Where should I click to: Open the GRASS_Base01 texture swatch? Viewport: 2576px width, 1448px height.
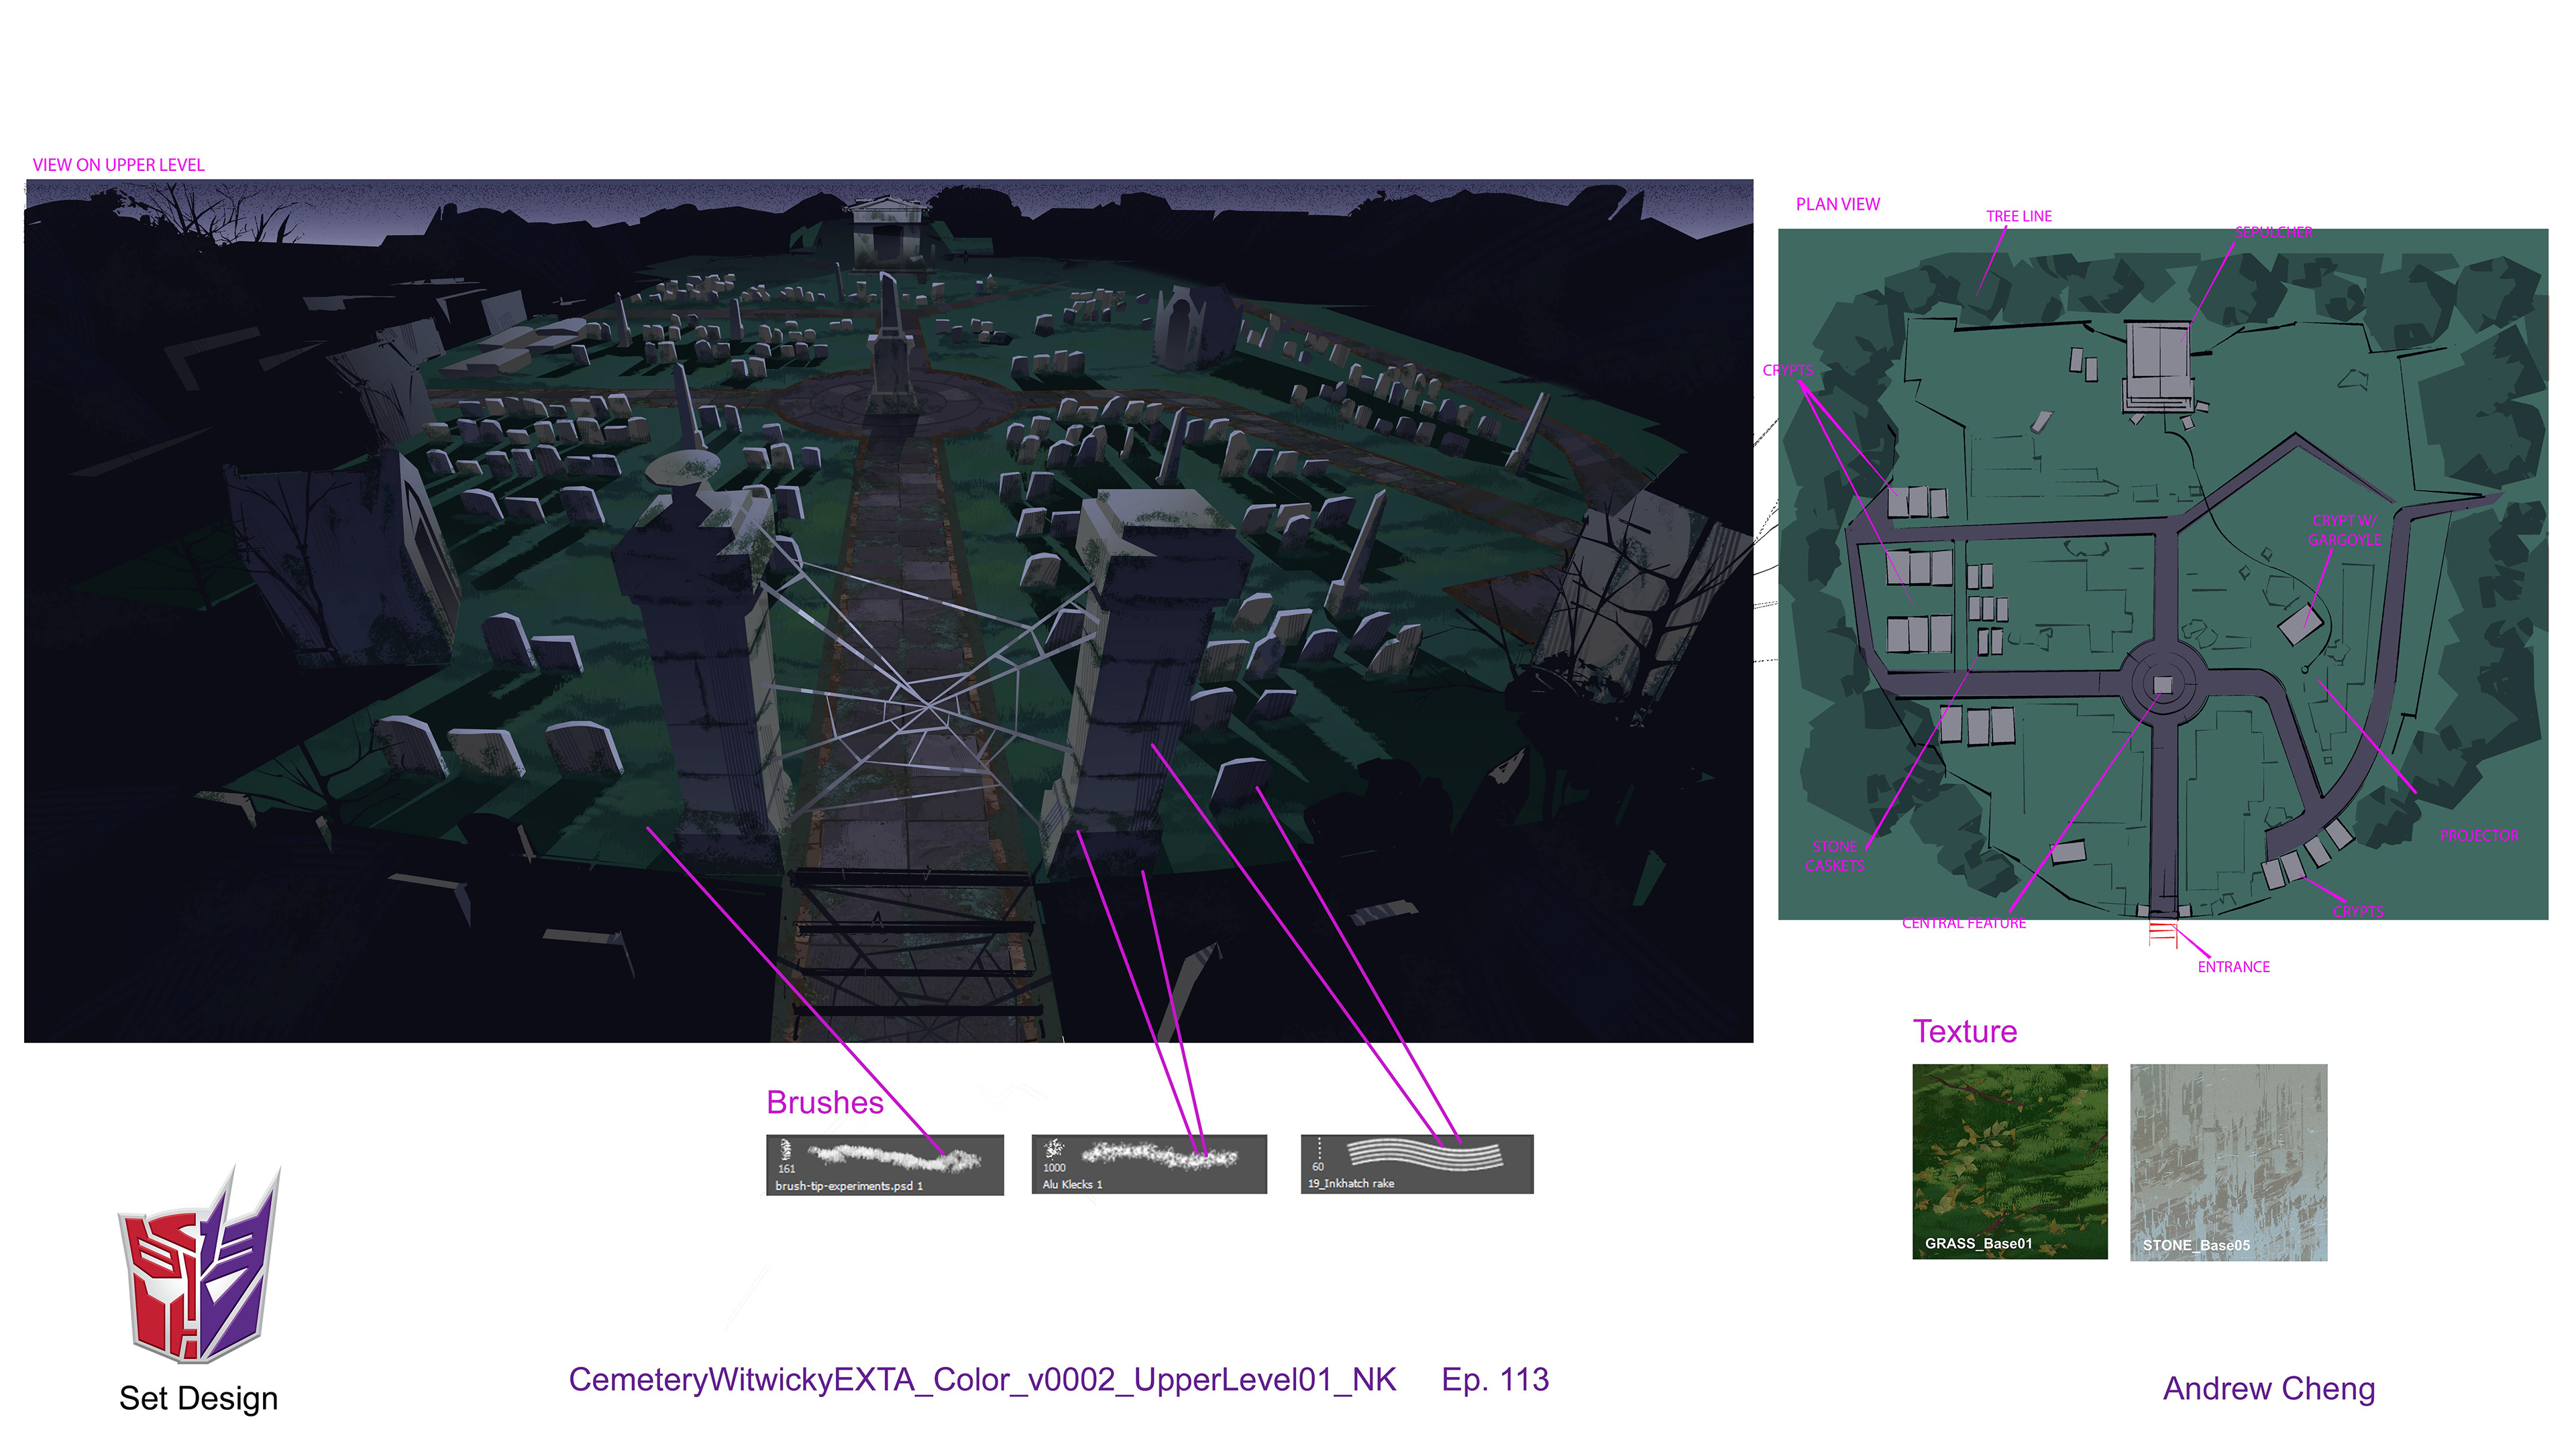(x=2009, y=1160)
